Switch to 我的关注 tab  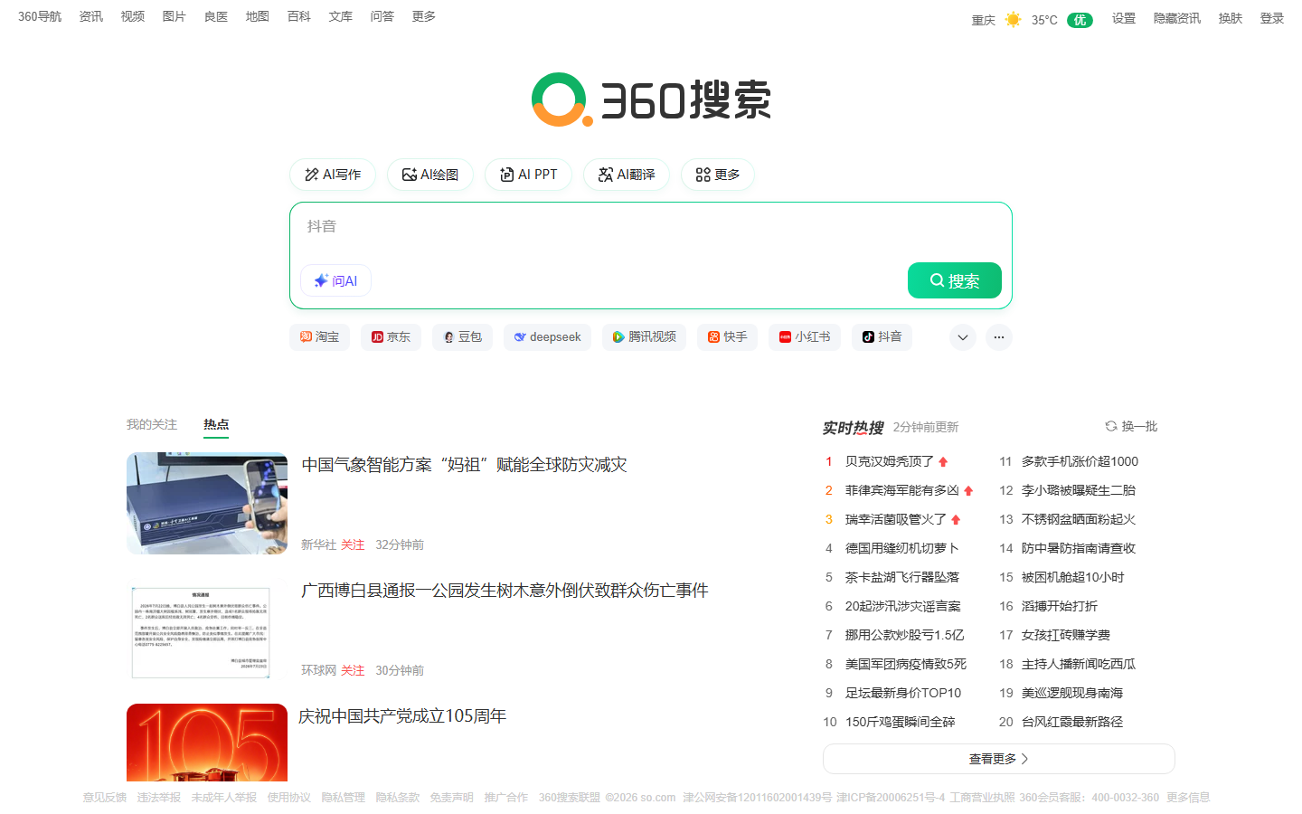click(152, 424)
